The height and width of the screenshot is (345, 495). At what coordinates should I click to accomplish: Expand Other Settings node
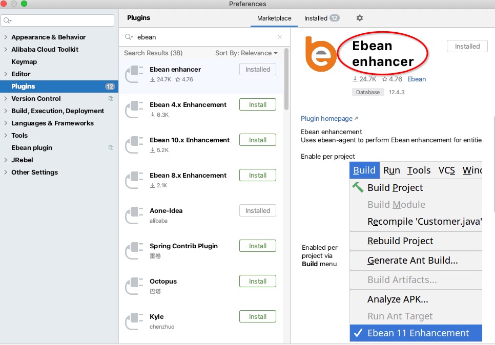pos(5,172)
